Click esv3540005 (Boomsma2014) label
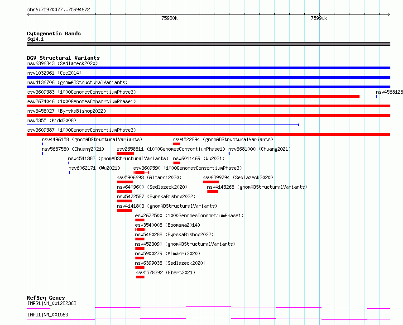The image size is (403, 325). (x=168, y=225)
